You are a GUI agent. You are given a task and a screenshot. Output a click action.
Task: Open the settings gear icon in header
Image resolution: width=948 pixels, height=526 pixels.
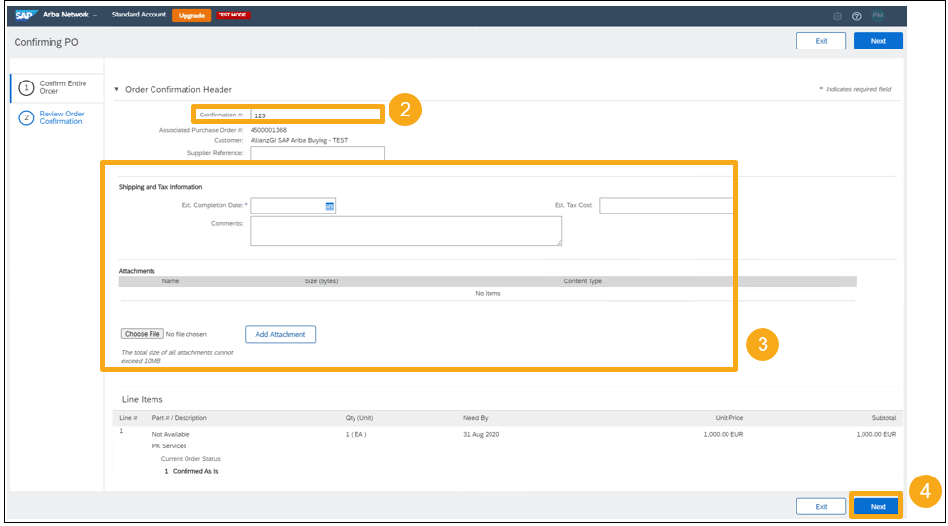click(837, 16)
